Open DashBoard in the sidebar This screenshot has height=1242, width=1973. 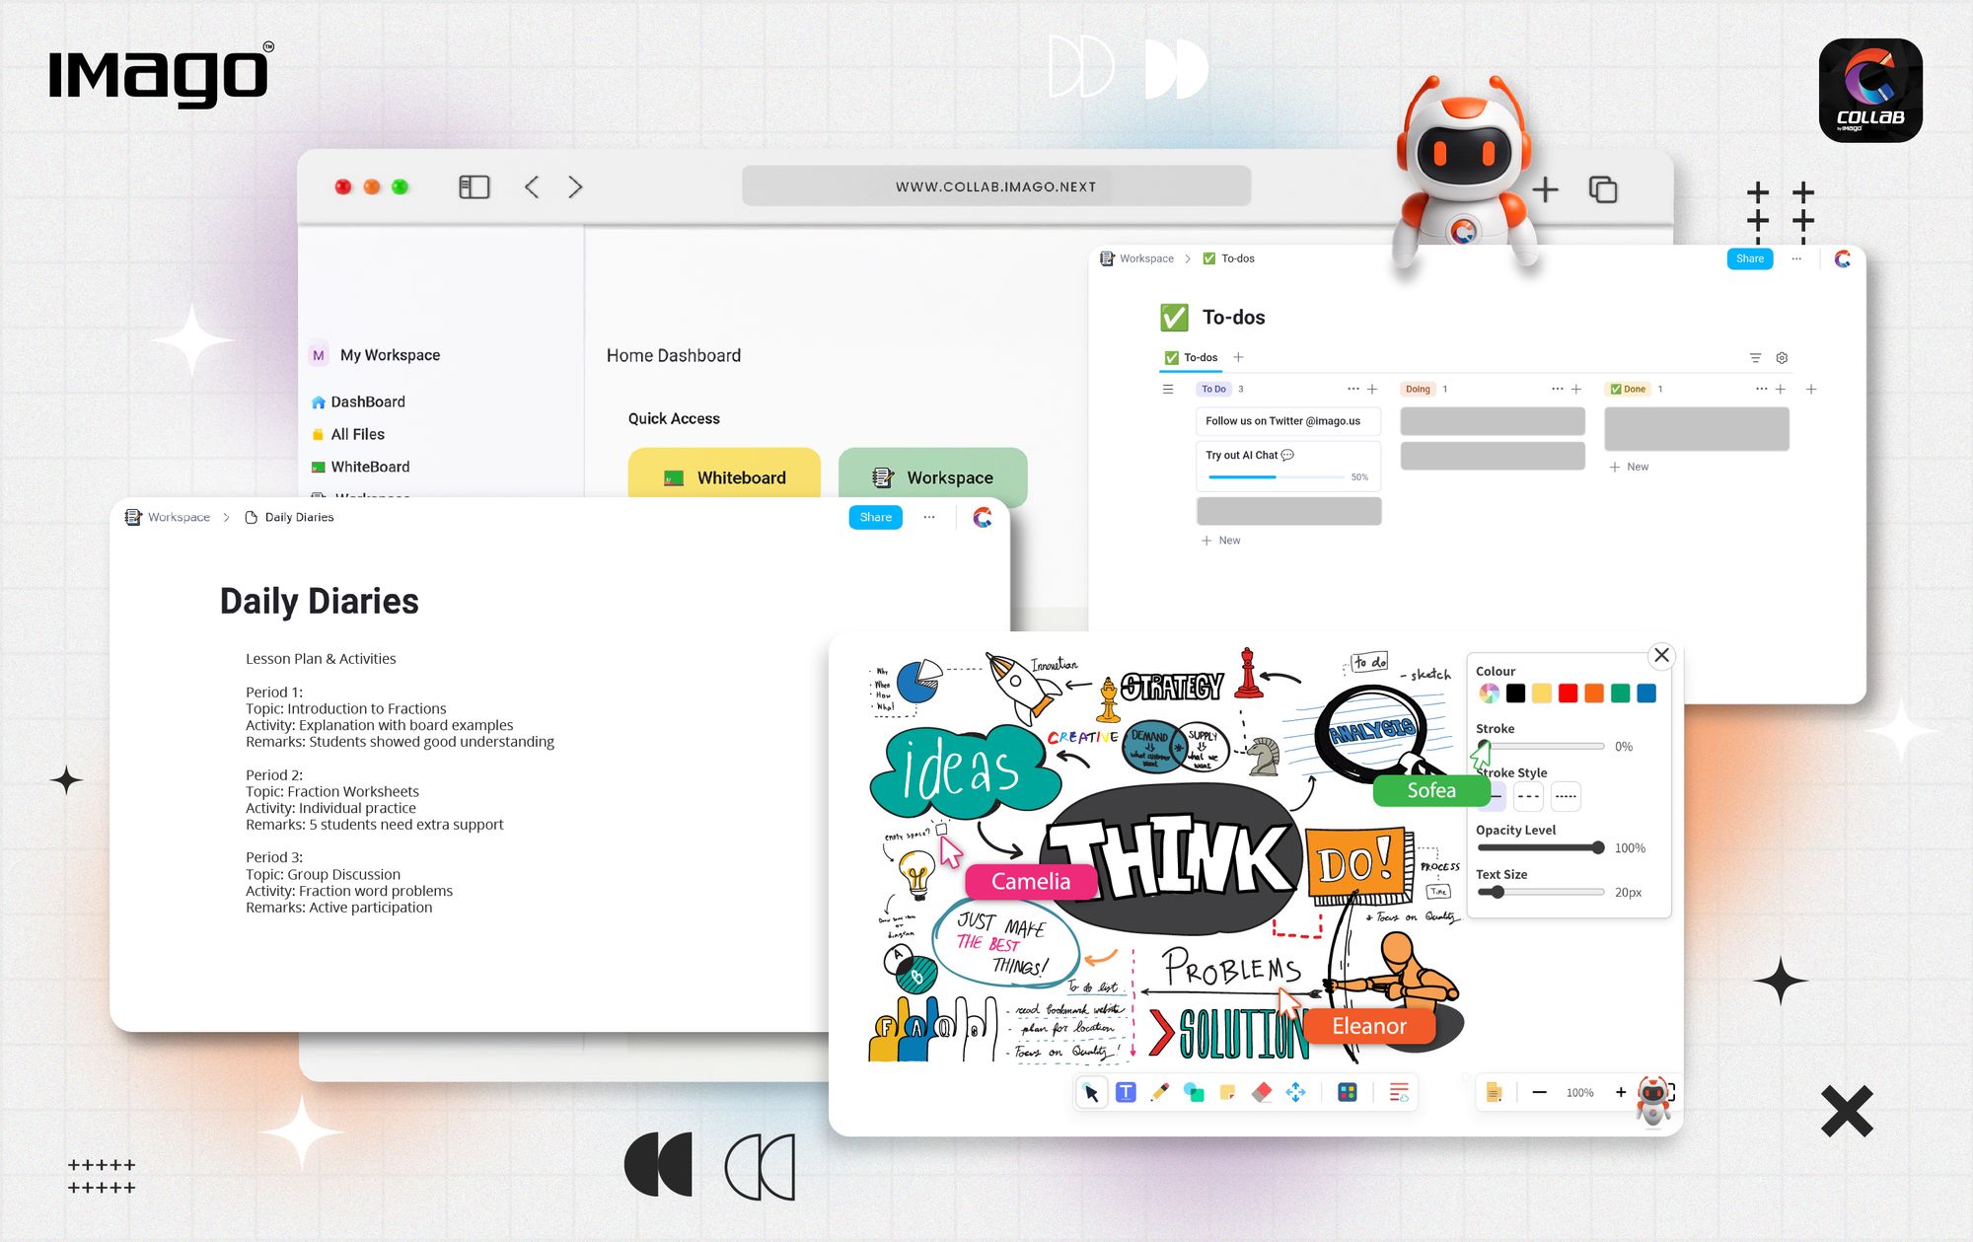[367, 402]
